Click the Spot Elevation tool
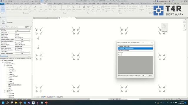The image size is (188, 105). pyautogui.click(x=35, y=8)
